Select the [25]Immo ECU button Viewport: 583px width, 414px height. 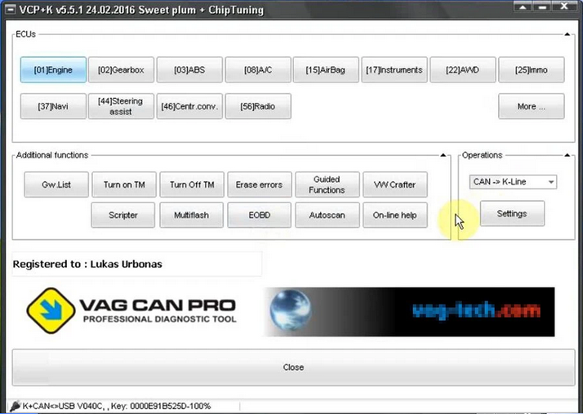pos(532,70)
